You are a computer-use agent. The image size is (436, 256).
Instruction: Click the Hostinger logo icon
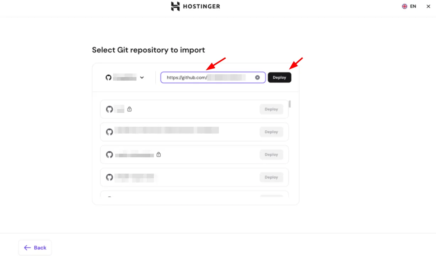pyautogui.click(x=175, y=6)
